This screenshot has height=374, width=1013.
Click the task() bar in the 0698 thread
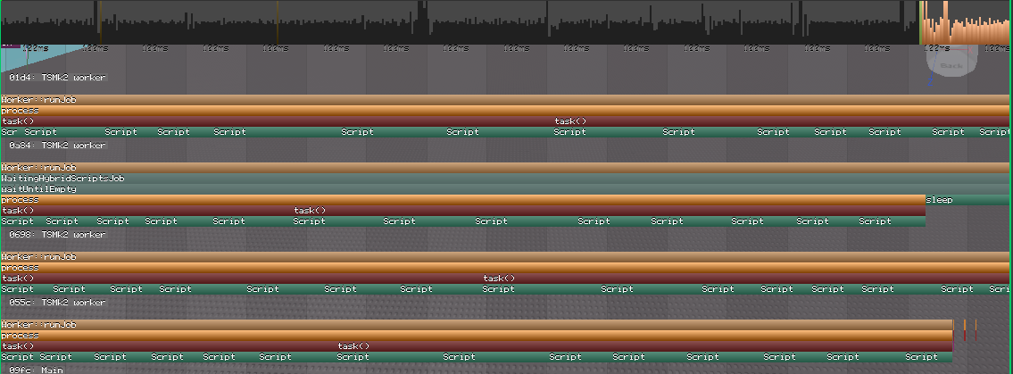pyautogui.click(x=504, y=278)
